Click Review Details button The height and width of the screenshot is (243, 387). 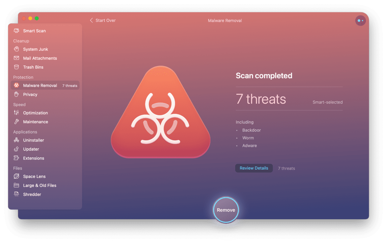pyautogui.click(x=254, y=168)
